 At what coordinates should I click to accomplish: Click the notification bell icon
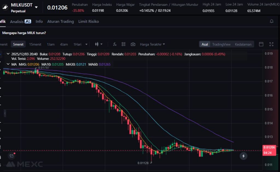coord(272,21)
